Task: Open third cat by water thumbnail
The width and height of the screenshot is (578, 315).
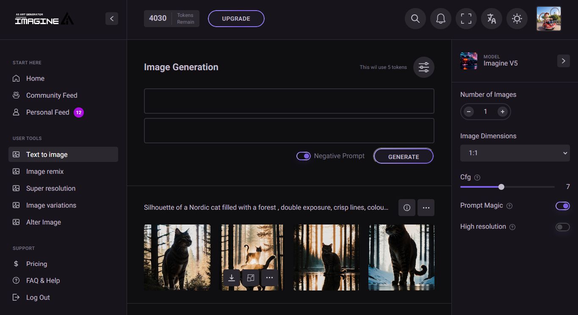Action: pos(326,257)
